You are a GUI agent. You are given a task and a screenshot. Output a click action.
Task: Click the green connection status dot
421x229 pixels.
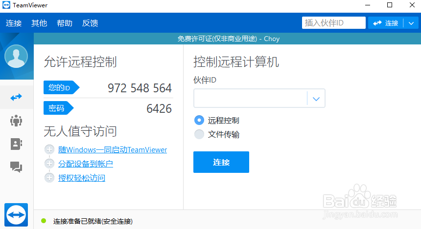[x=44, y=221]
